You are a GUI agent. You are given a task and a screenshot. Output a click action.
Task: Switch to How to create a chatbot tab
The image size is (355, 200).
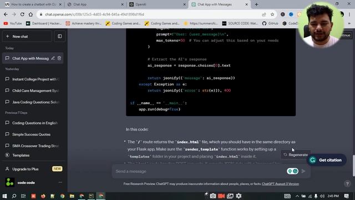tap(33, 4)
